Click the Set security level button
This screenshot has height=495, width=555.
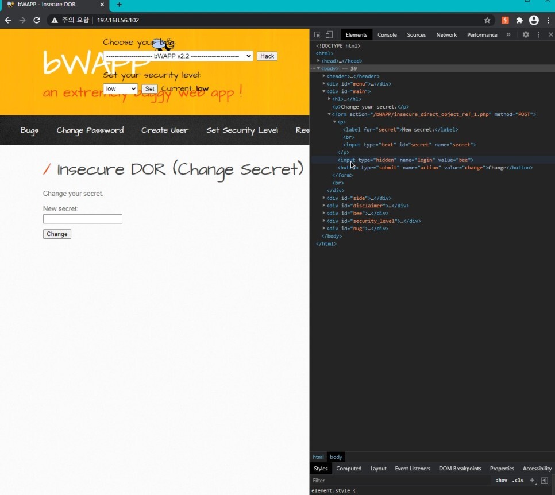click(149, 89)
